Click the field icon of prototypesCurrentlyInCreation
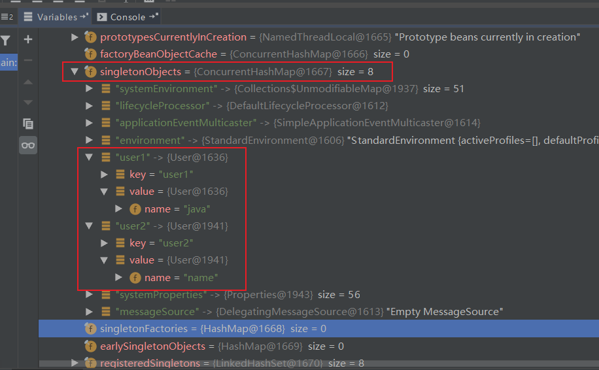This screenshot has width=599, height=370. [x=90, y=37]
